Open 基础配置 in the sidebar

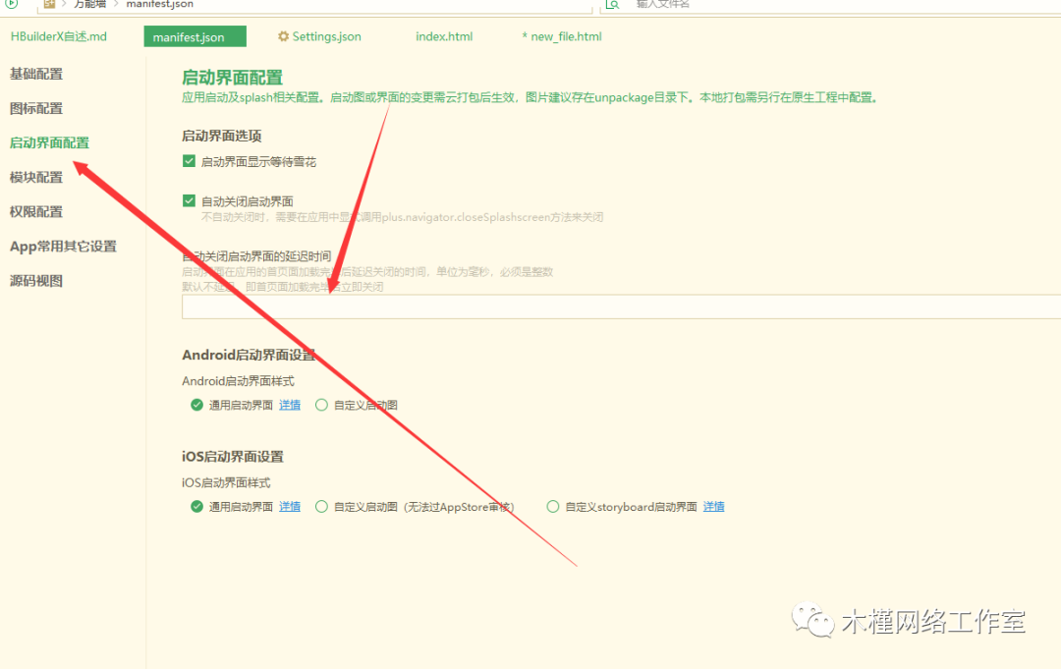36,74
